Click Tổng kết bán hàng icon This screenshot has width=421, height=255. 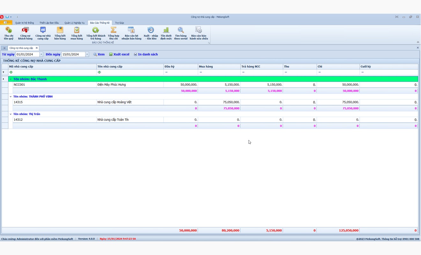(x=60, y=33)
